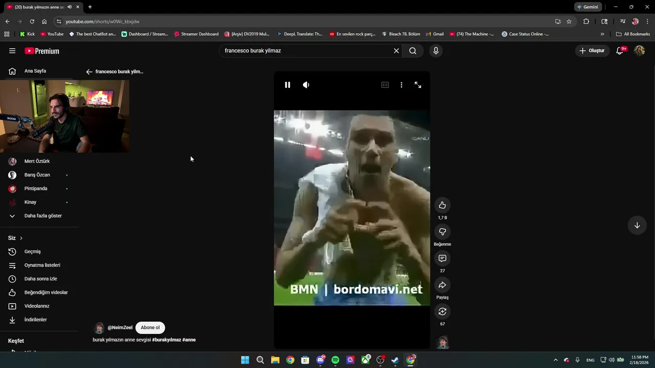Open the Windows Start menu
655x368 pixels.
click(245, 360)
